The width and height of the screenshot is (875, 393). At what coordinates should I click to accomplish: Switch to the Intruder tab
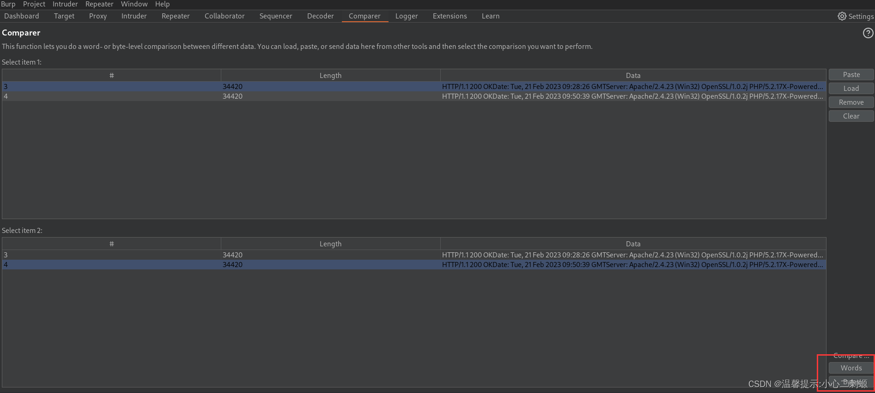coord(134,16)
